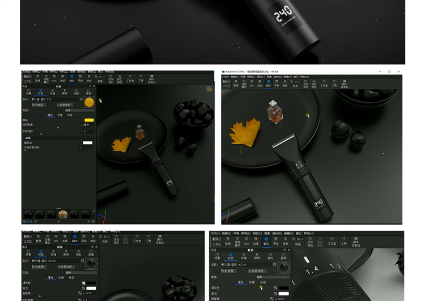Open Texture (纹理) sub-tab in yellow-material window
This screenshot has width=425, height=301.
(x=60, y=115)
